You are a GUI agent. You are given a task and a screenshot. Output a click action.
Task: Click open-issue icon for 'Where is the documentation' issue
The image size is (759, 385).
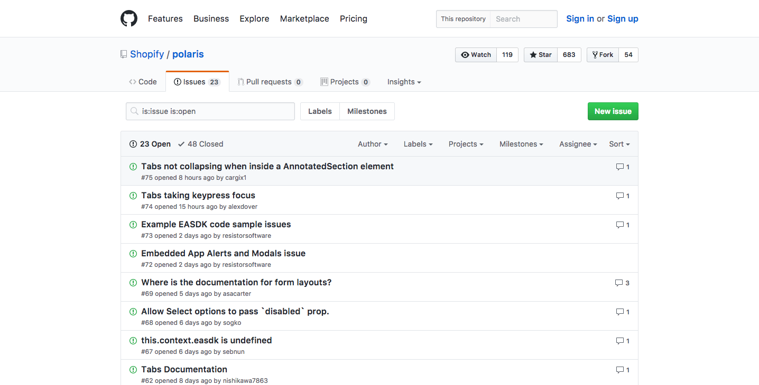tap(133, 283)
